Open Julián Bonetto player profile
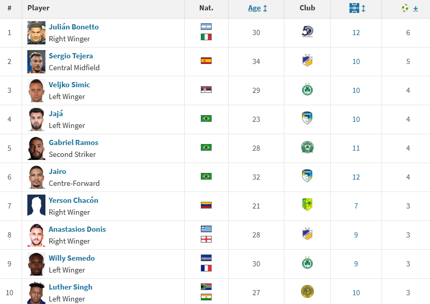This screenshot has height=304, width=430. (74, 27)
